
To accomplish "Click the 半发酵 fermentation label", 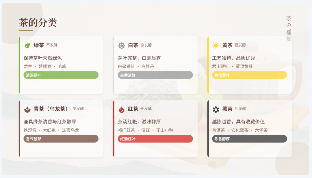I will coord(78,109).
